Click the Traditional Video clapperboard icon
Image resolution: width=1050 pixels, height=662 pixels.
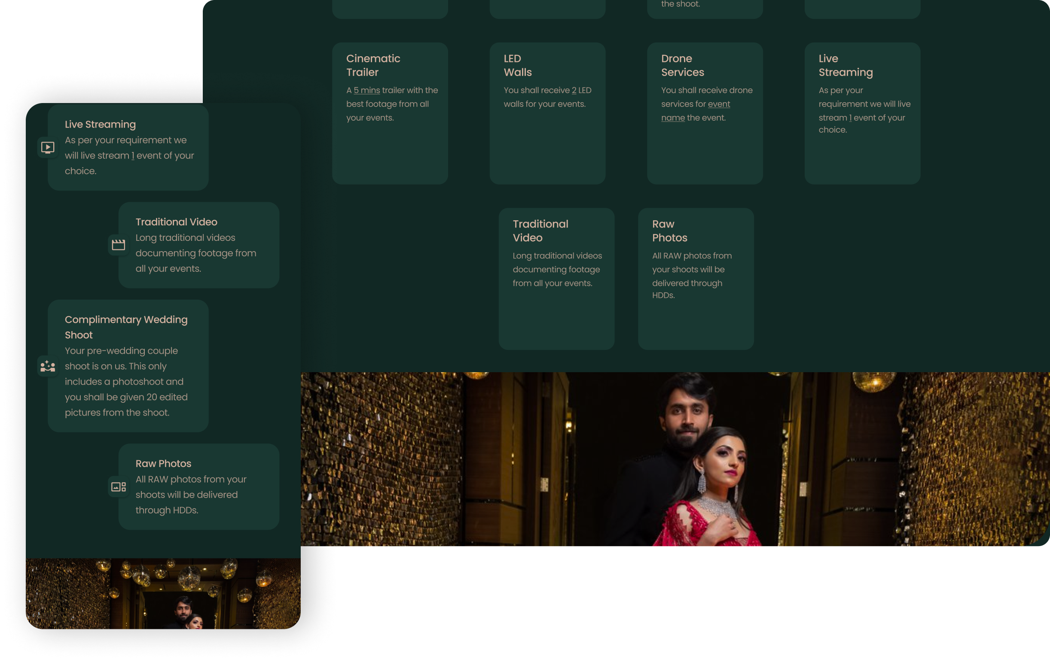click(x=118, y=245)
